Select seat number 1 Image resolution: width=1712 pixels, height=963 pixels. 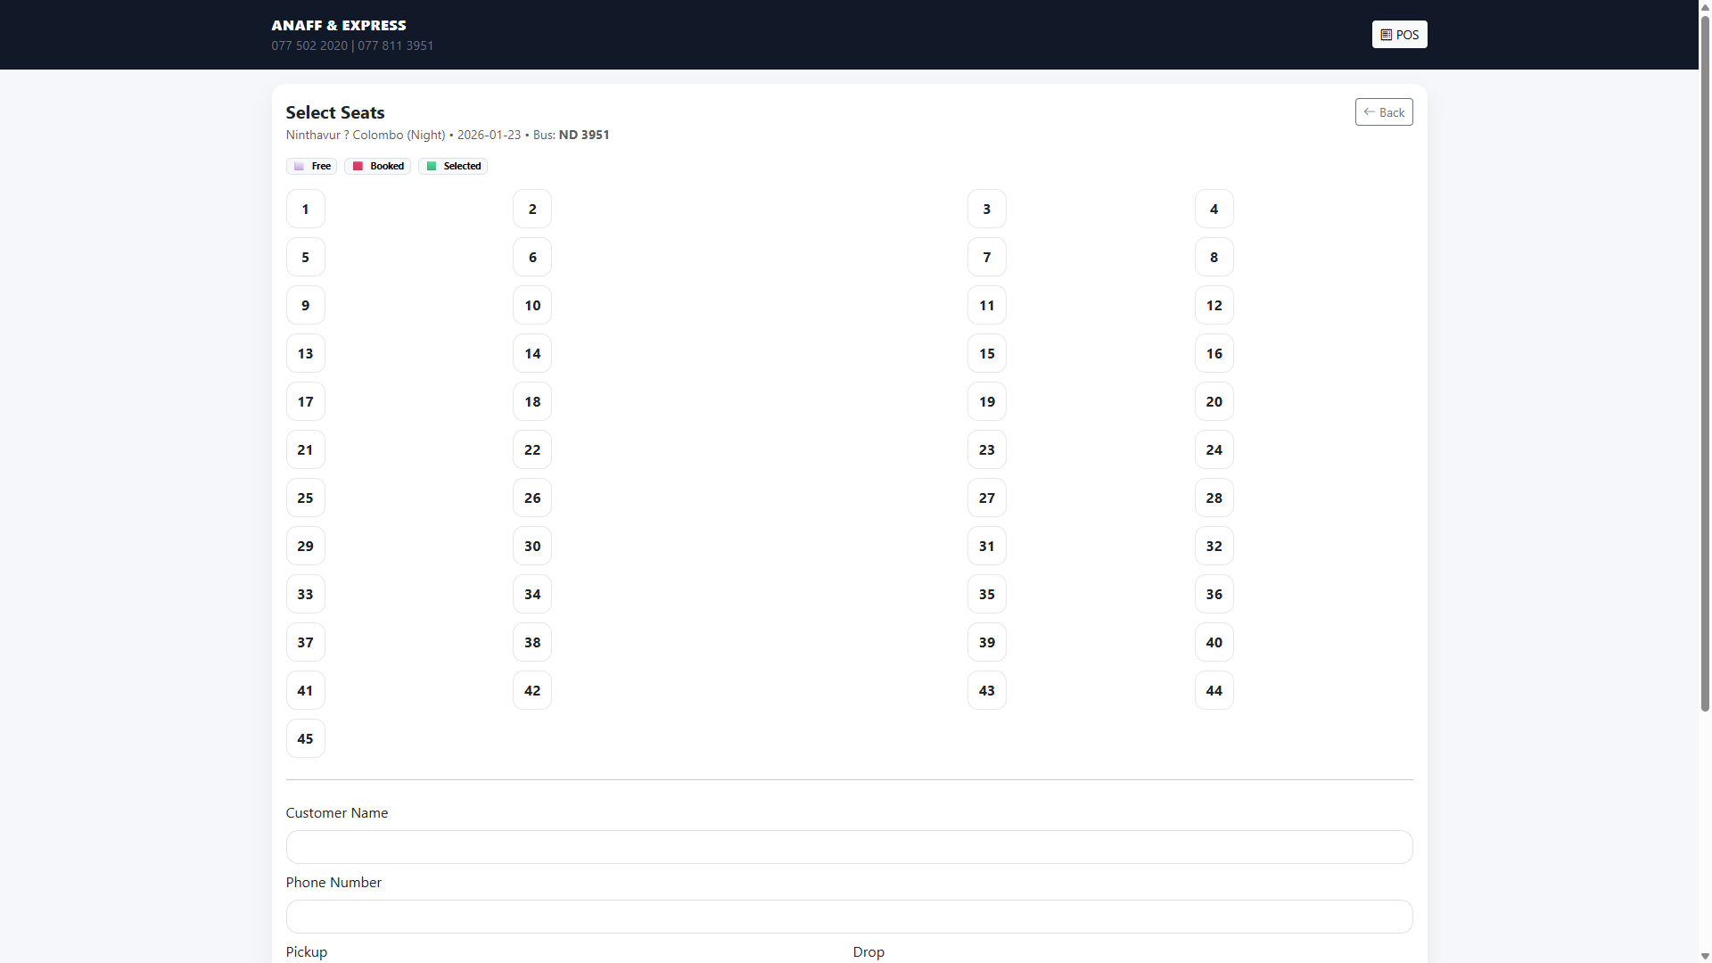[x=305, y=209]
